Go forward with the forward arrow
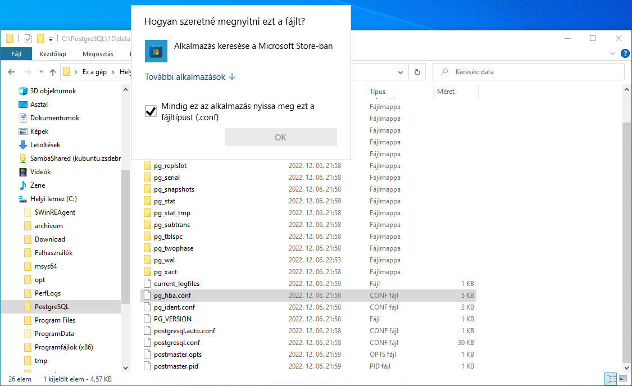632x386 pixels. (28, 72)
